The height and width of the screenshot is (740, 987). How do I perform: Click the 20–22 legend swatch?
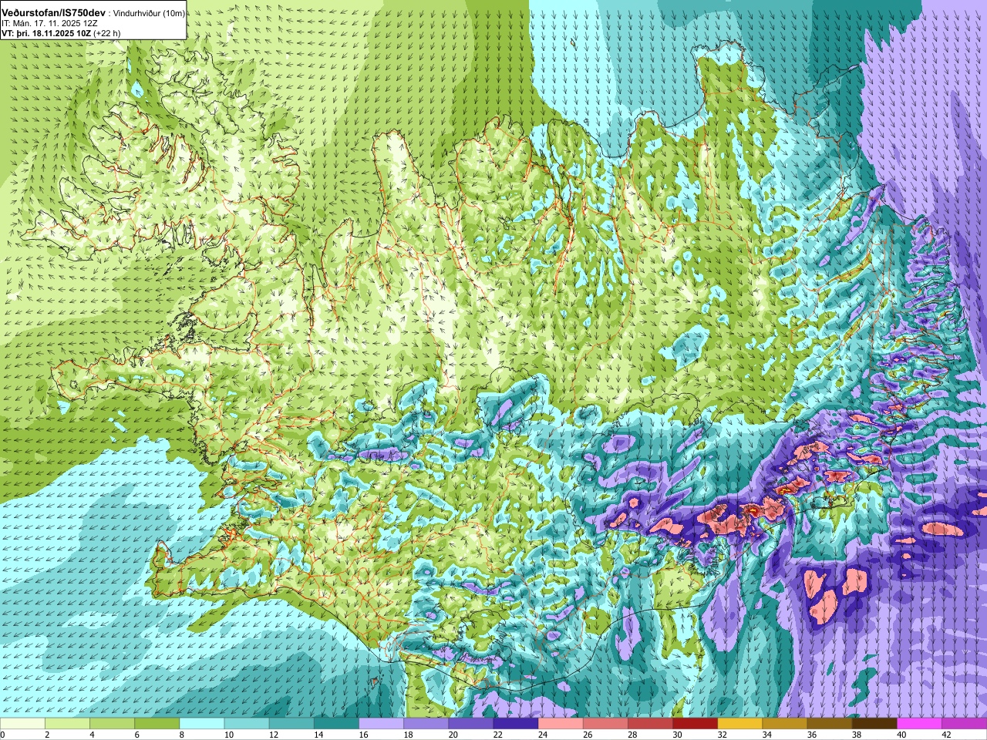470,724
